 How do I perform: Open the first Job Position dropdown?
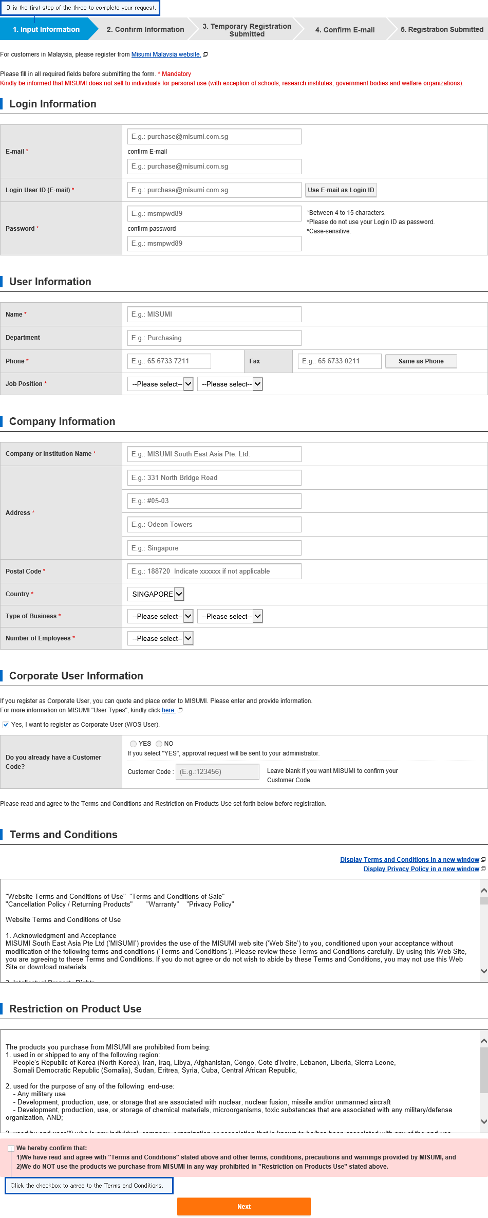[x=160, y=384]
